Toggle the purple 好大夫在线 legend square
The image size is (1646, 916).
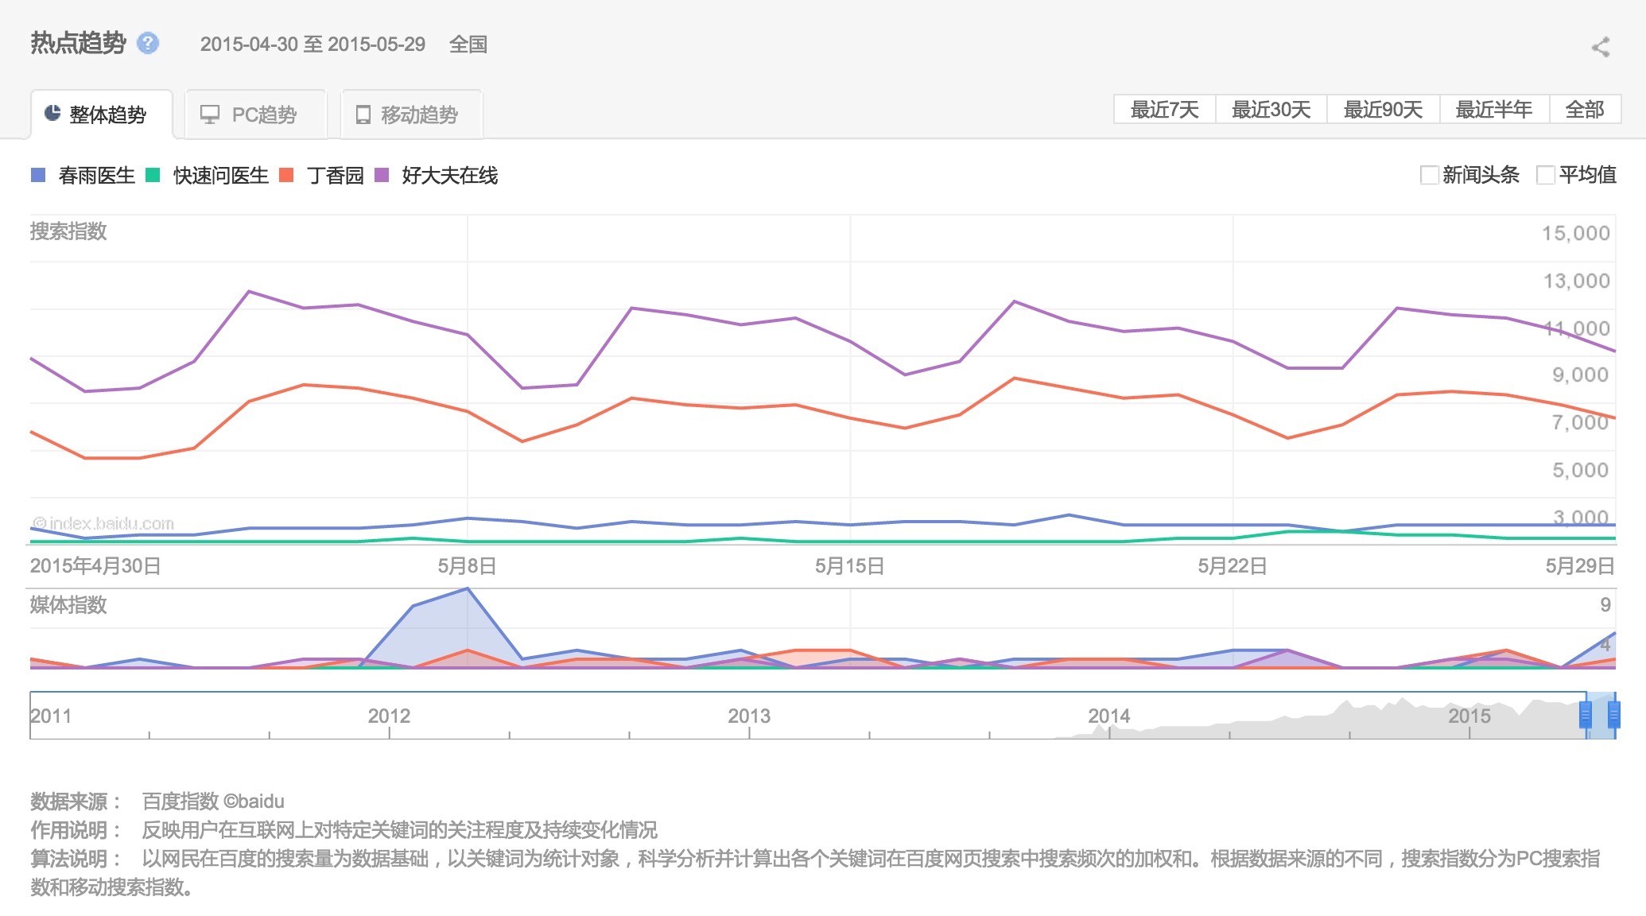pos(382,175)
